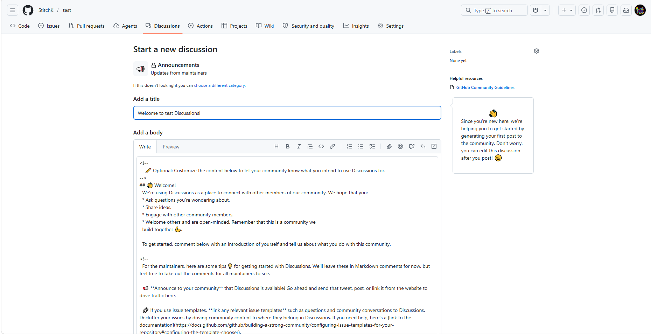Open the notifications inbox

click(626, 10)
